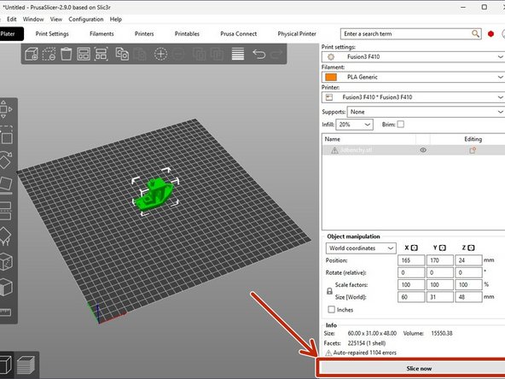Click the Split to objects icon
The image size is (505, 379).
tap(199, 54)
